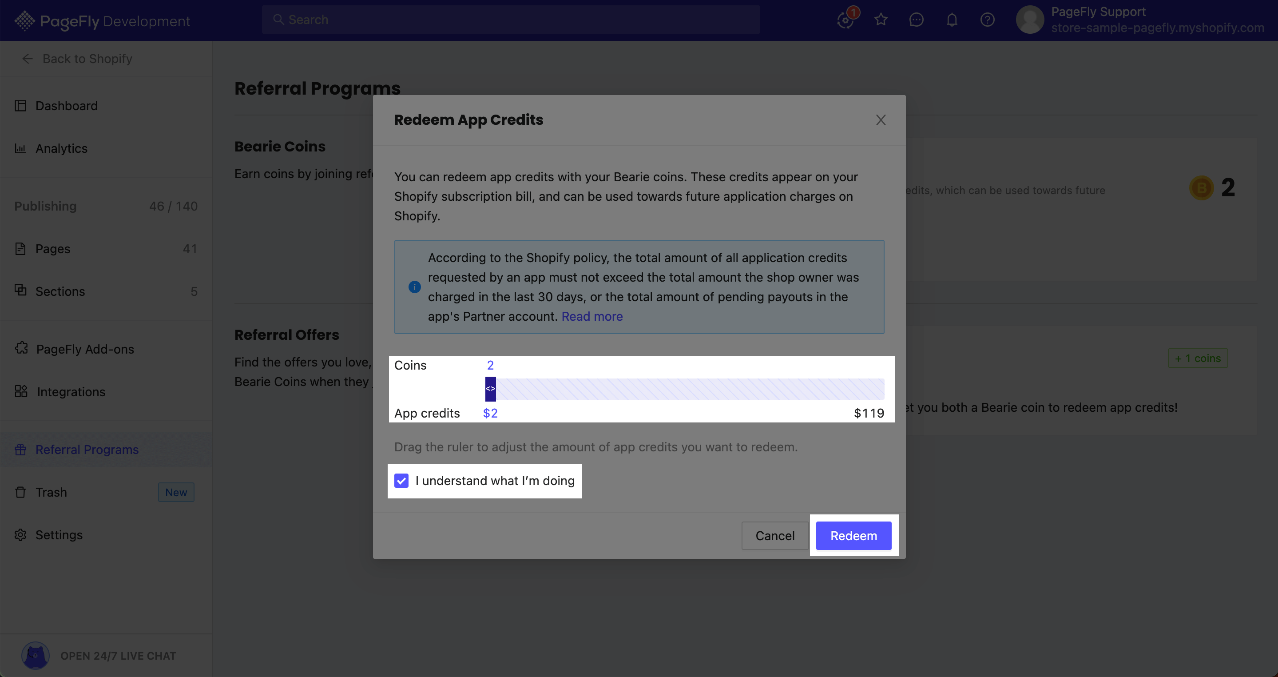Image resolution: width=1278 pixels, height=677 pixels.
Task: Click the Settings gear icon
Action: click(20, 534)
